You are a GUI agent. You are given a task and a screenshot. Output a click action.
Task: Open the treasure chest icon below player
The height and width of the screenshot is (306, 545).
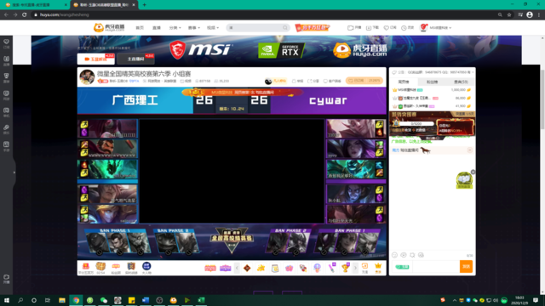[100, 266]
